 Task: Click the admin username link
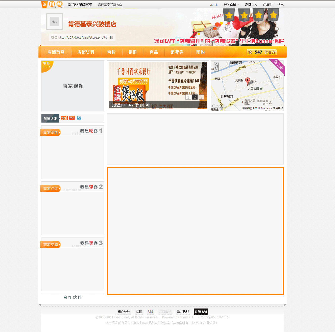click(214, 5)
